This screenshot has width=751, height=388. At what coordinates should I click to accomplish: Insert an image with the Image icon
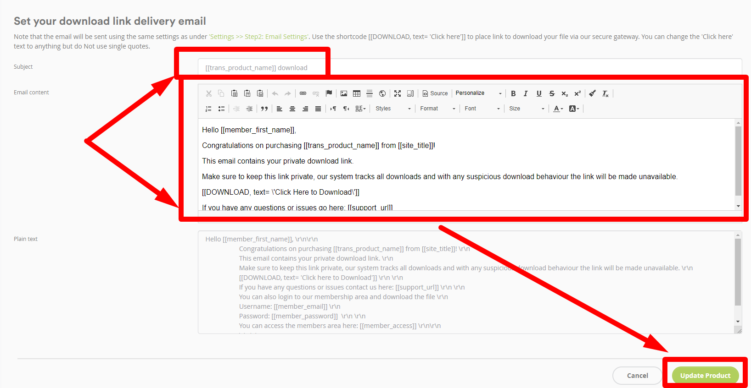pos(344,93)
